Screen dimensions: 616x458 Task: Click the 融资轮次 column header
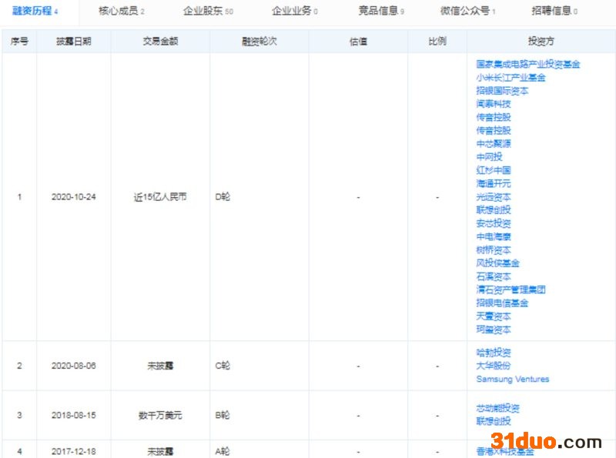coord(259,42)
